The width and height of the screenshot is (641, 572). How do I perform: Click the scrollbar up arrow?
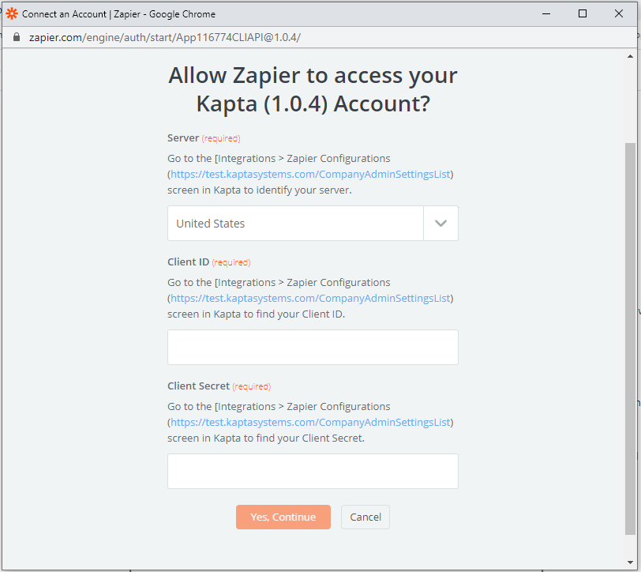pyautogui.click(x=631, y=55)
